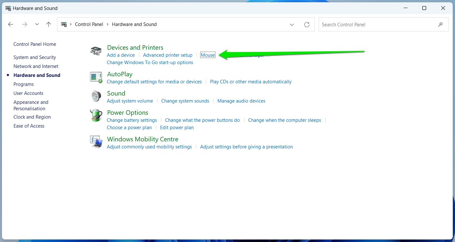Open Clock and Region from the sidebar

point(32,117)
